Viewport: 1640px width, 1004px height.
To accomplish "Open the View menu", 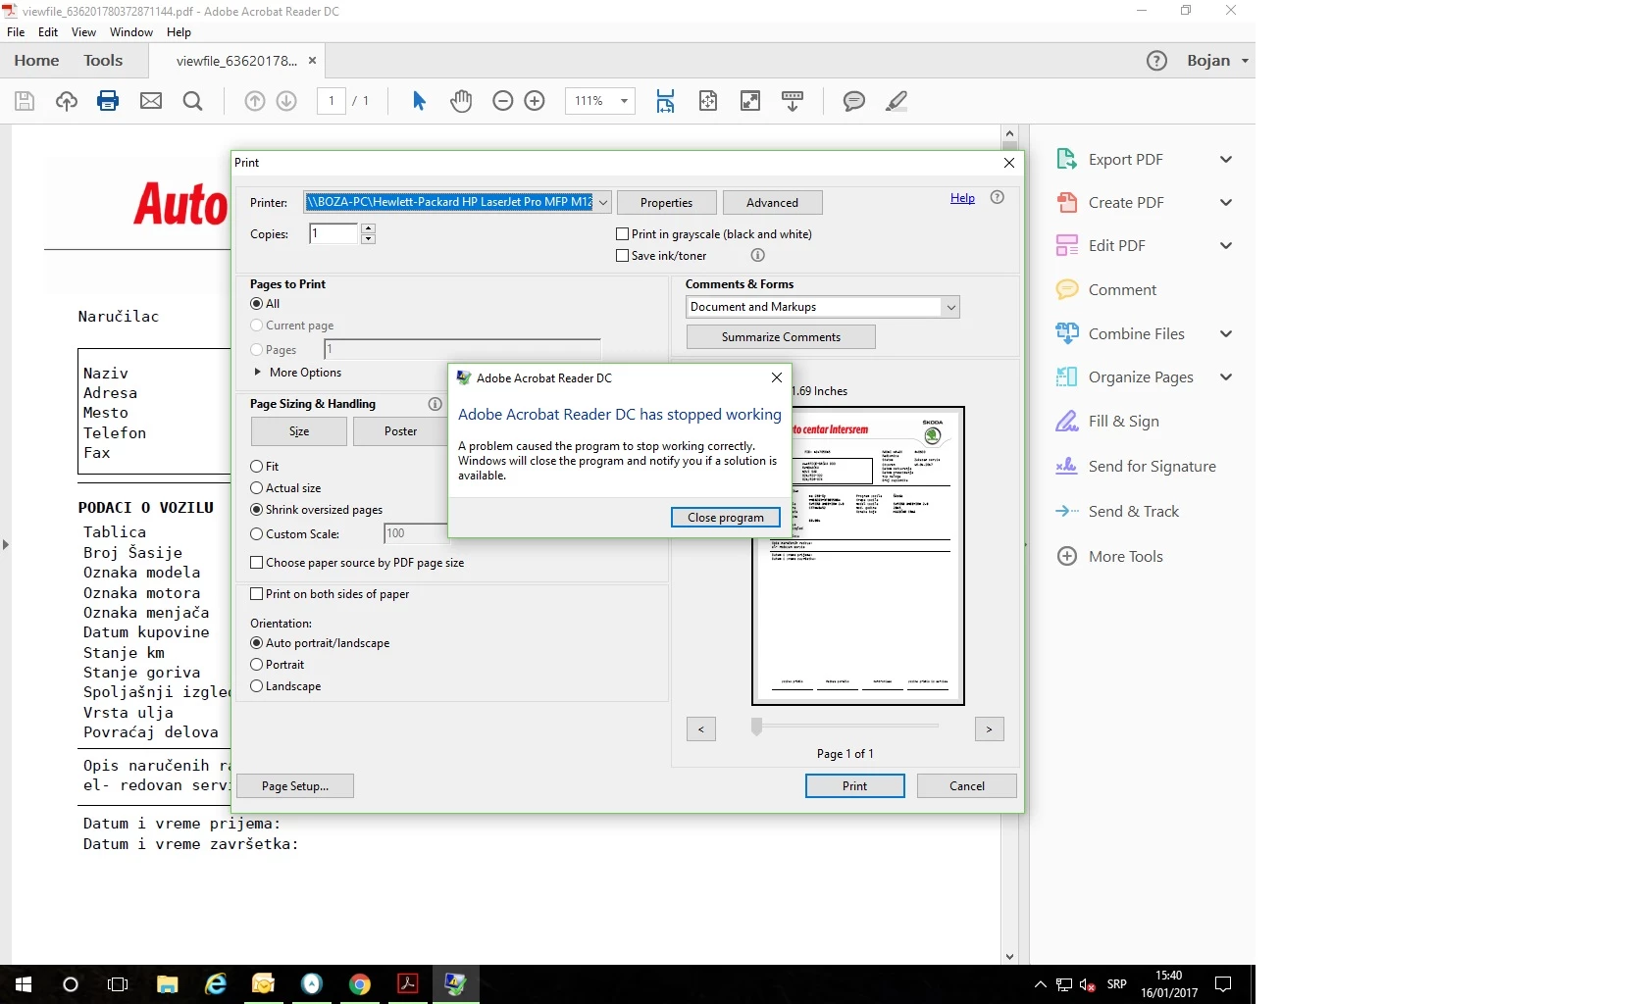I will (x=83, y=32).
